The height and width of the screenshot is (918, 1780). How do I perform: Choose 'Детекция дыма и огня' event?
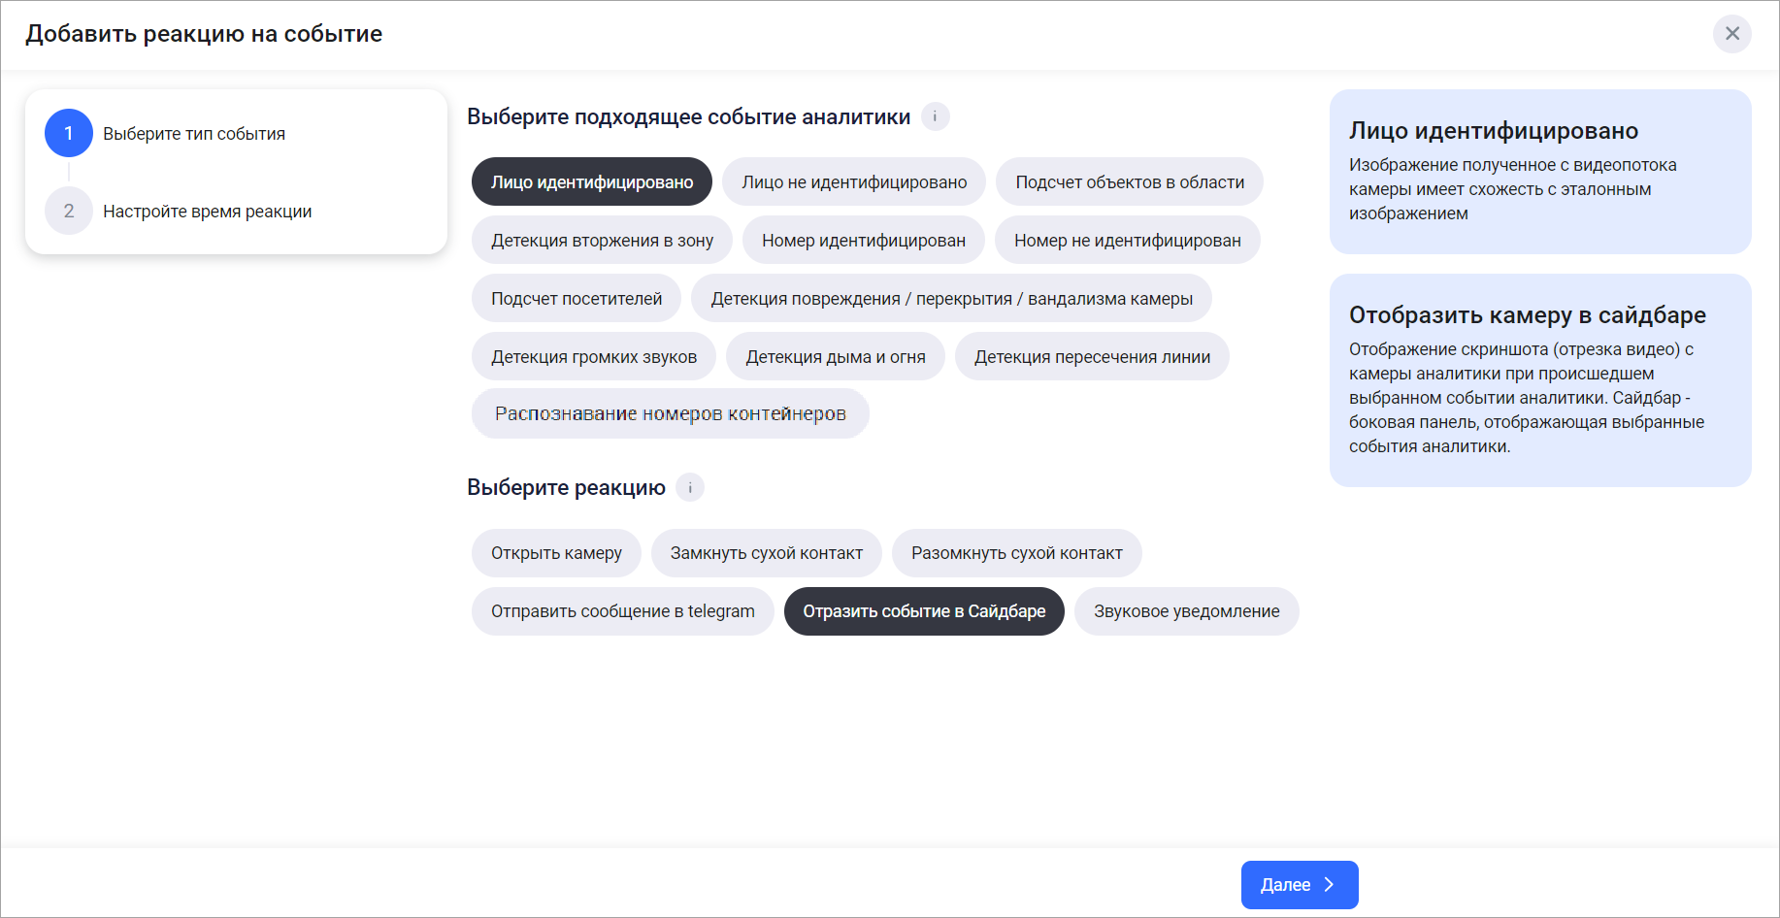pyautogui.click(x=835, y=357)
